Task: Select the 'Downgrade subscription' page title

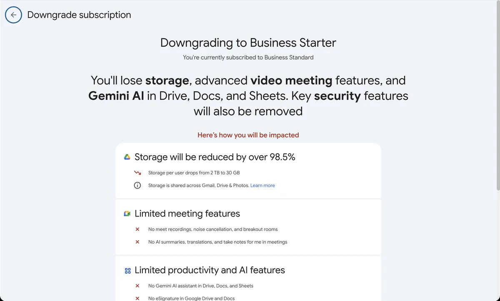Action: [x=79, y=15]
